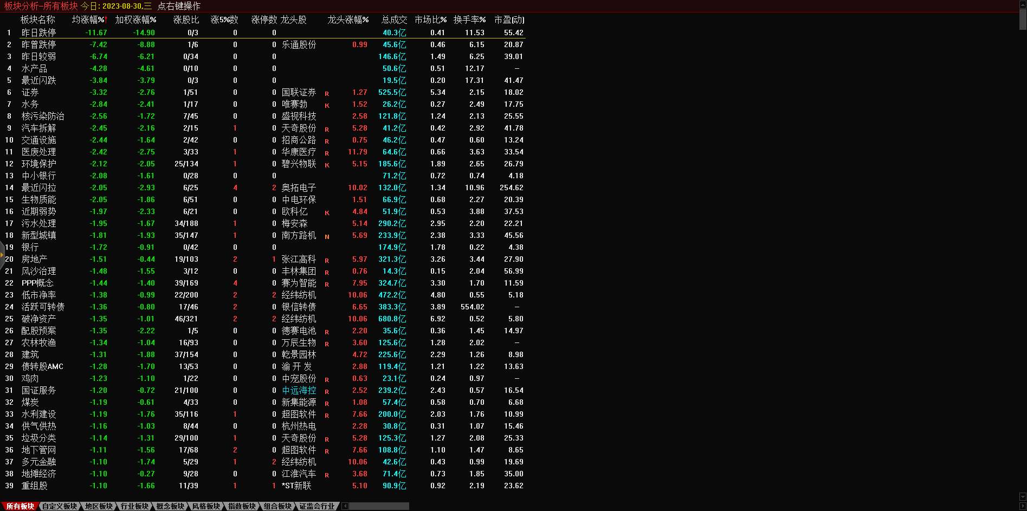Click the vertical scrollbar up arrow

1023,4
